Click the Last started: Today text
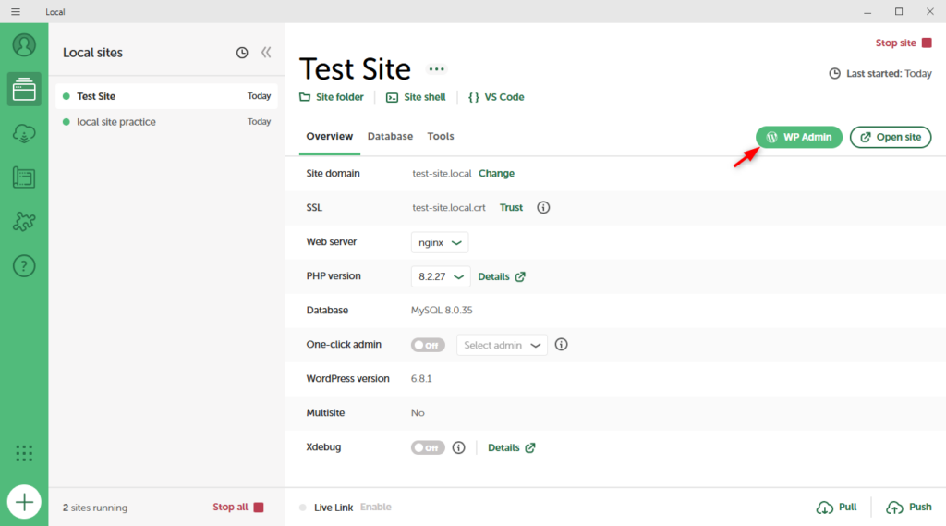 coord(888,74)
